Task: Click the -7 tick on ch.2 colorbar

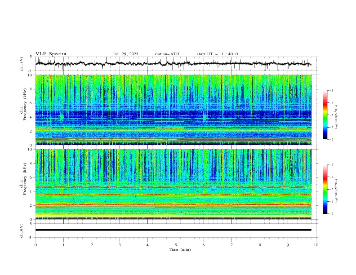Action: click(x=332, y=214)
